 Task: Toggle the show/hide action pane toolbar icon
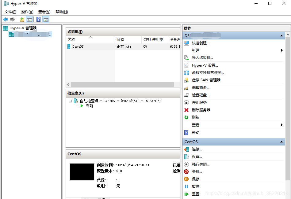pyautogui.click(x=46, y=19)
